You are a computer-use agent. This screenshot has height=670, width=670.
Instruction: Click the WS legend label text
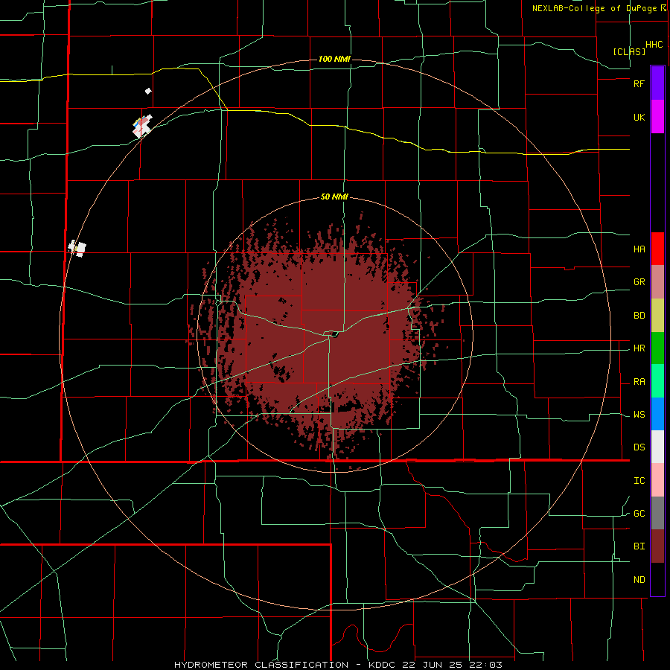click(x=639, y=415)
